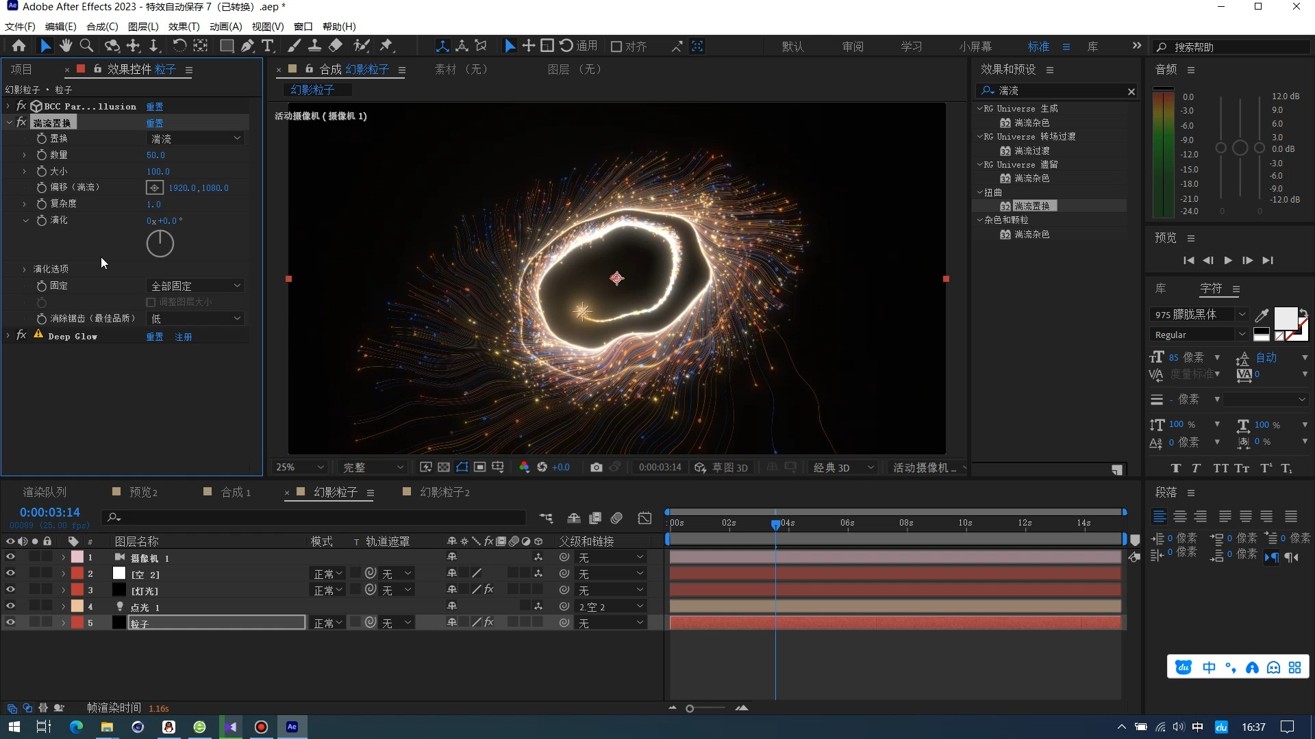The width and height of the screenshot is (1315, 739).
Task: Toggle the 对齐 snapping checkbox
Action: [x=616, y=47]
